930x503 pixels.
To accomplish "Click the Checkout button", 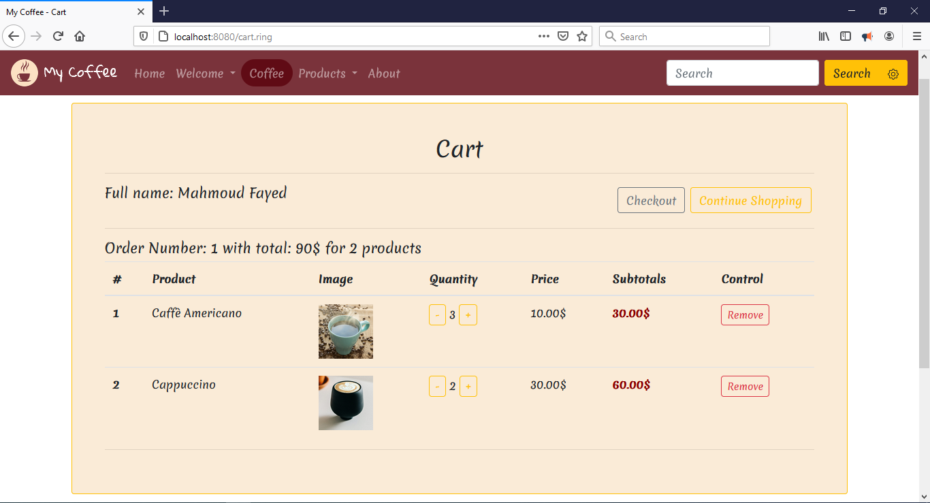I will click(x=651, y=199).
